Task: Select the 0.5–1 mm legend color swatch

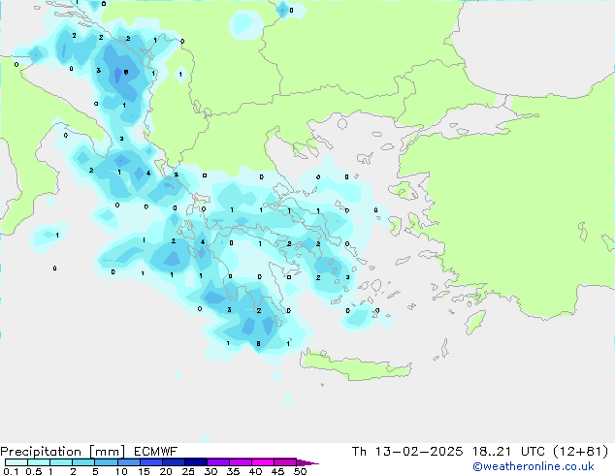Action: pyautogui.click(x=39, y=462)
